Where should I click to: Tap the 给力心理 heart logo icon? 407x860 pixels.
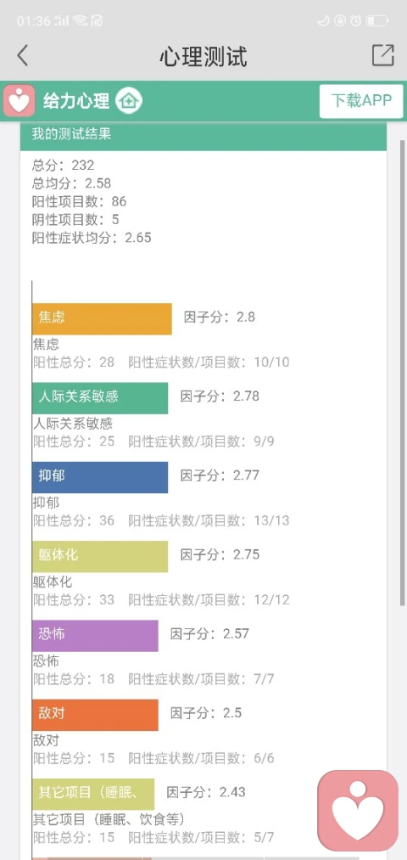[x=20, y=101]
